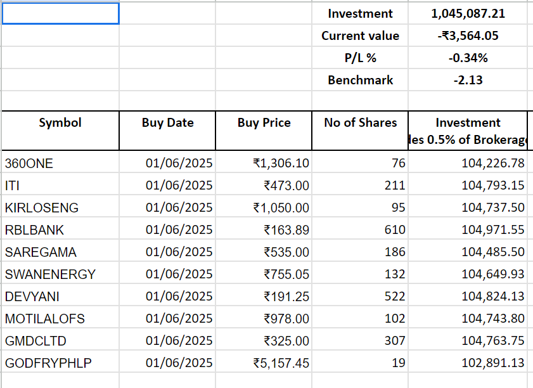Click the 'Benchmark' label cell

click(x=360, y=80)
